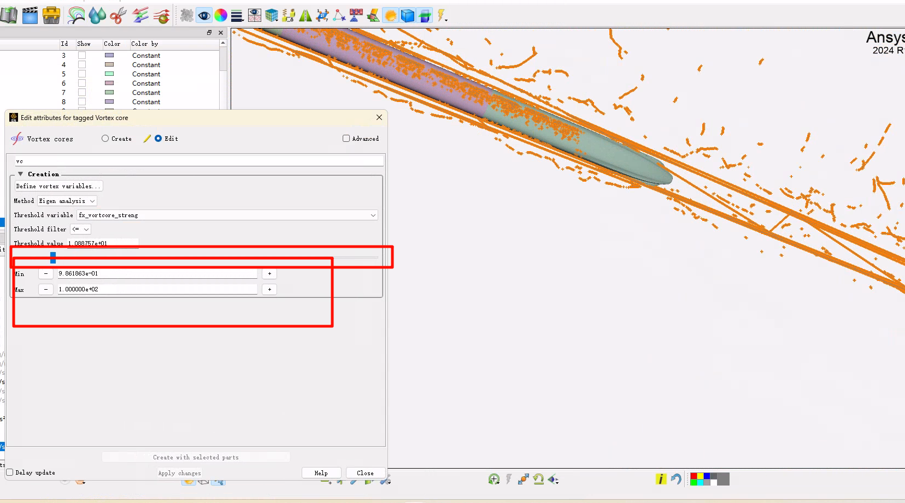Click the Define vortex variables button

coord(58,186)
